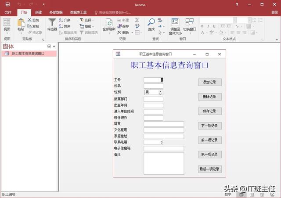
Task: Click 调整至窗体大小 icon
Action: pos(175,22)
